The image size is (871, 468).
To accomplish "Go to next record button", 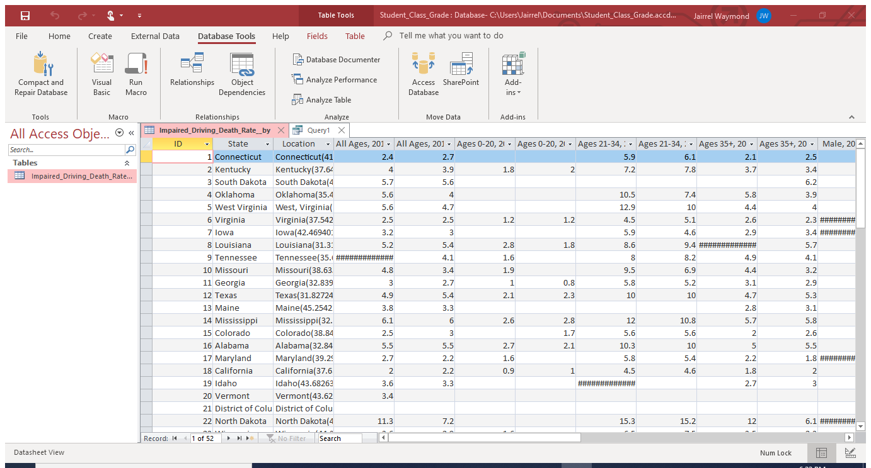I will (x=229, y=438).
